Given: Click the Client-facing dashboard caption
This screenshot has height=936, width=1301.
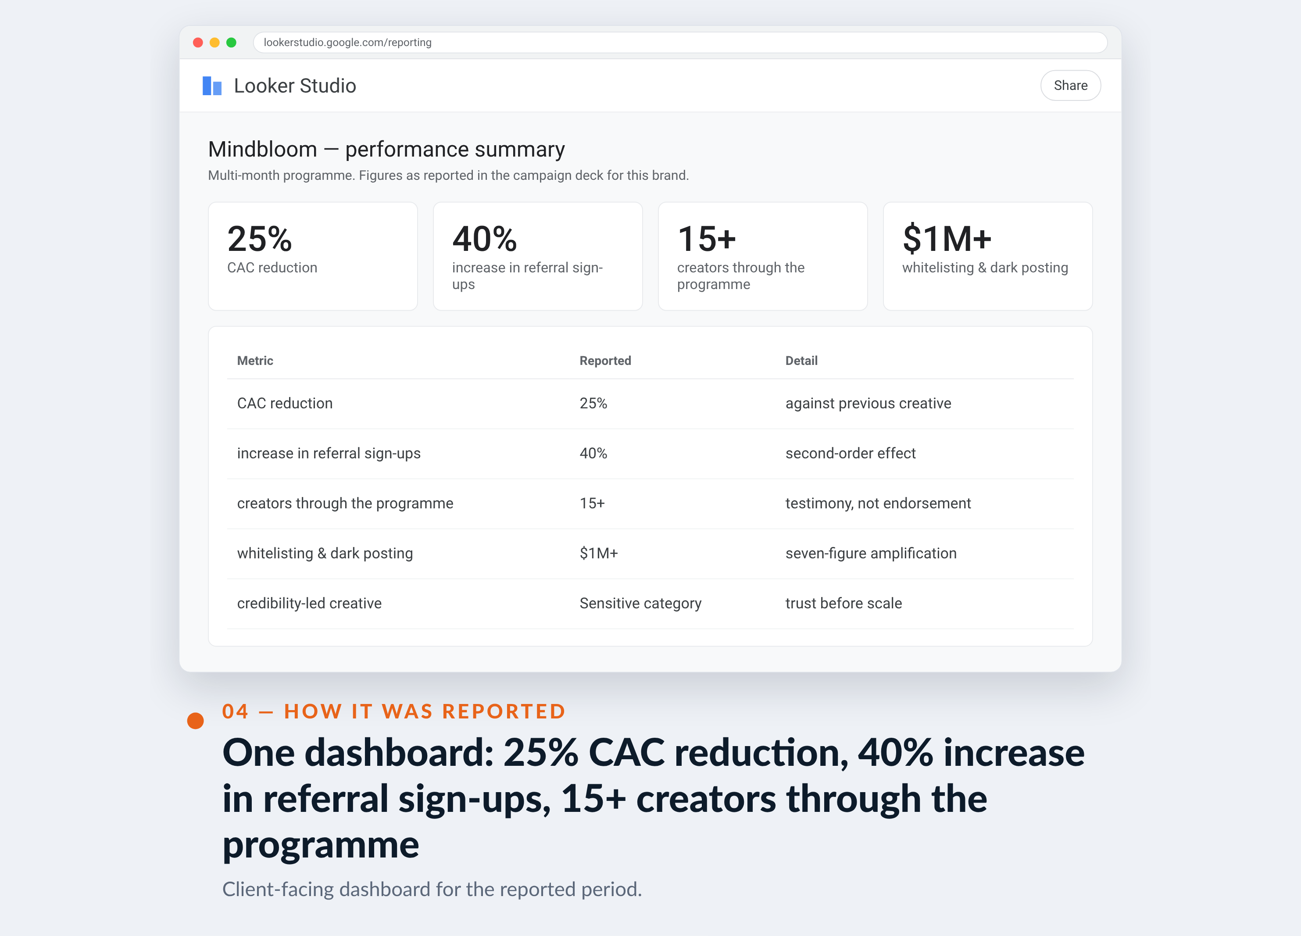Looking at the screenshot, I should [432, 889].
